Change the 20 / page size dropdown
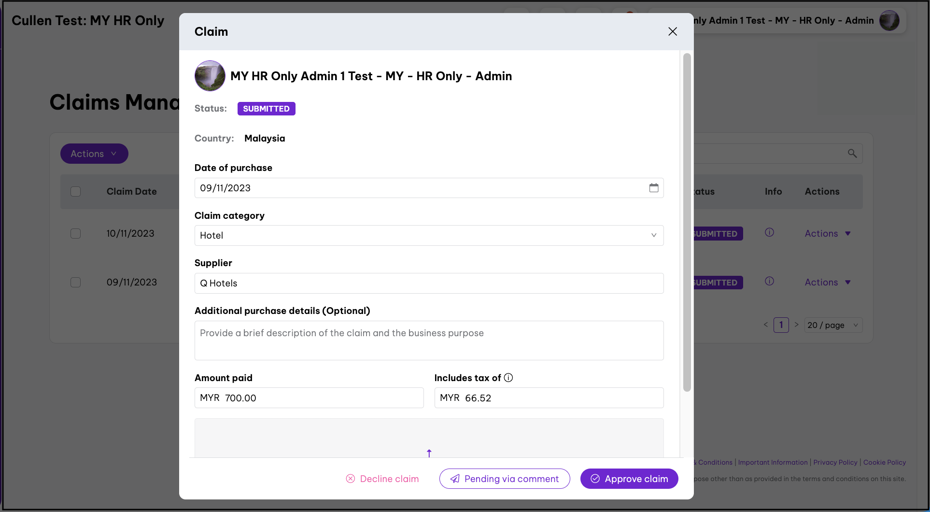This screenshot has height=512, width=930. 833,325
